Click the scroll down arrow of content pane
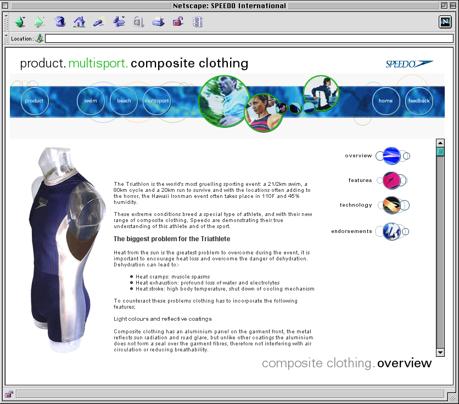Image resolution: width=459 pixels, height=404 pixels. click(440, 352)
